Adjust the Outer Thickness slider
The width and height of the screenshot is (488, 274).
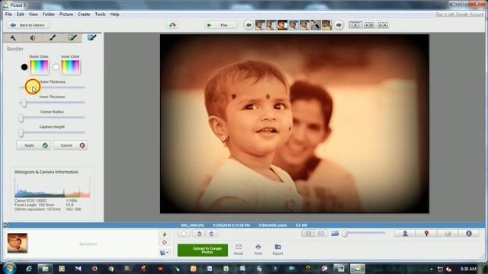click(x=52, y=88)
